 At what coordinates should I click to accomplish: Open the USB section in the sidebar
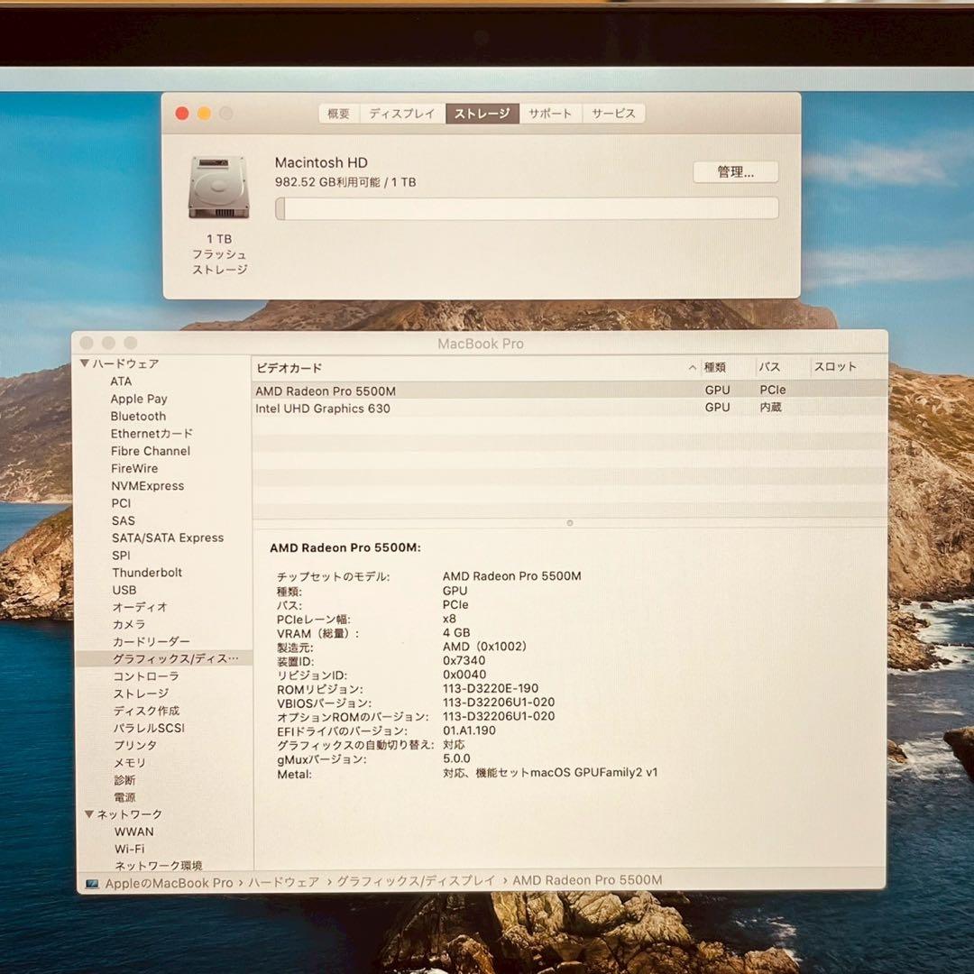point(124,590)
